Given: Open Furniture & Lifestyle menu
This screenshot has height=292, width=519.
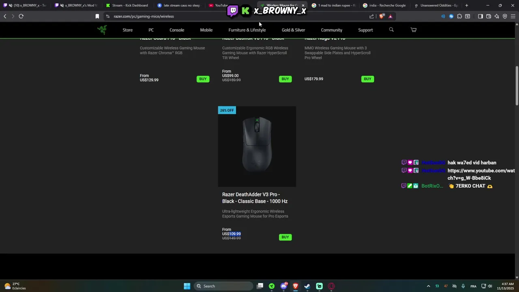Looking at the screenshot, I should coord(247,30).
